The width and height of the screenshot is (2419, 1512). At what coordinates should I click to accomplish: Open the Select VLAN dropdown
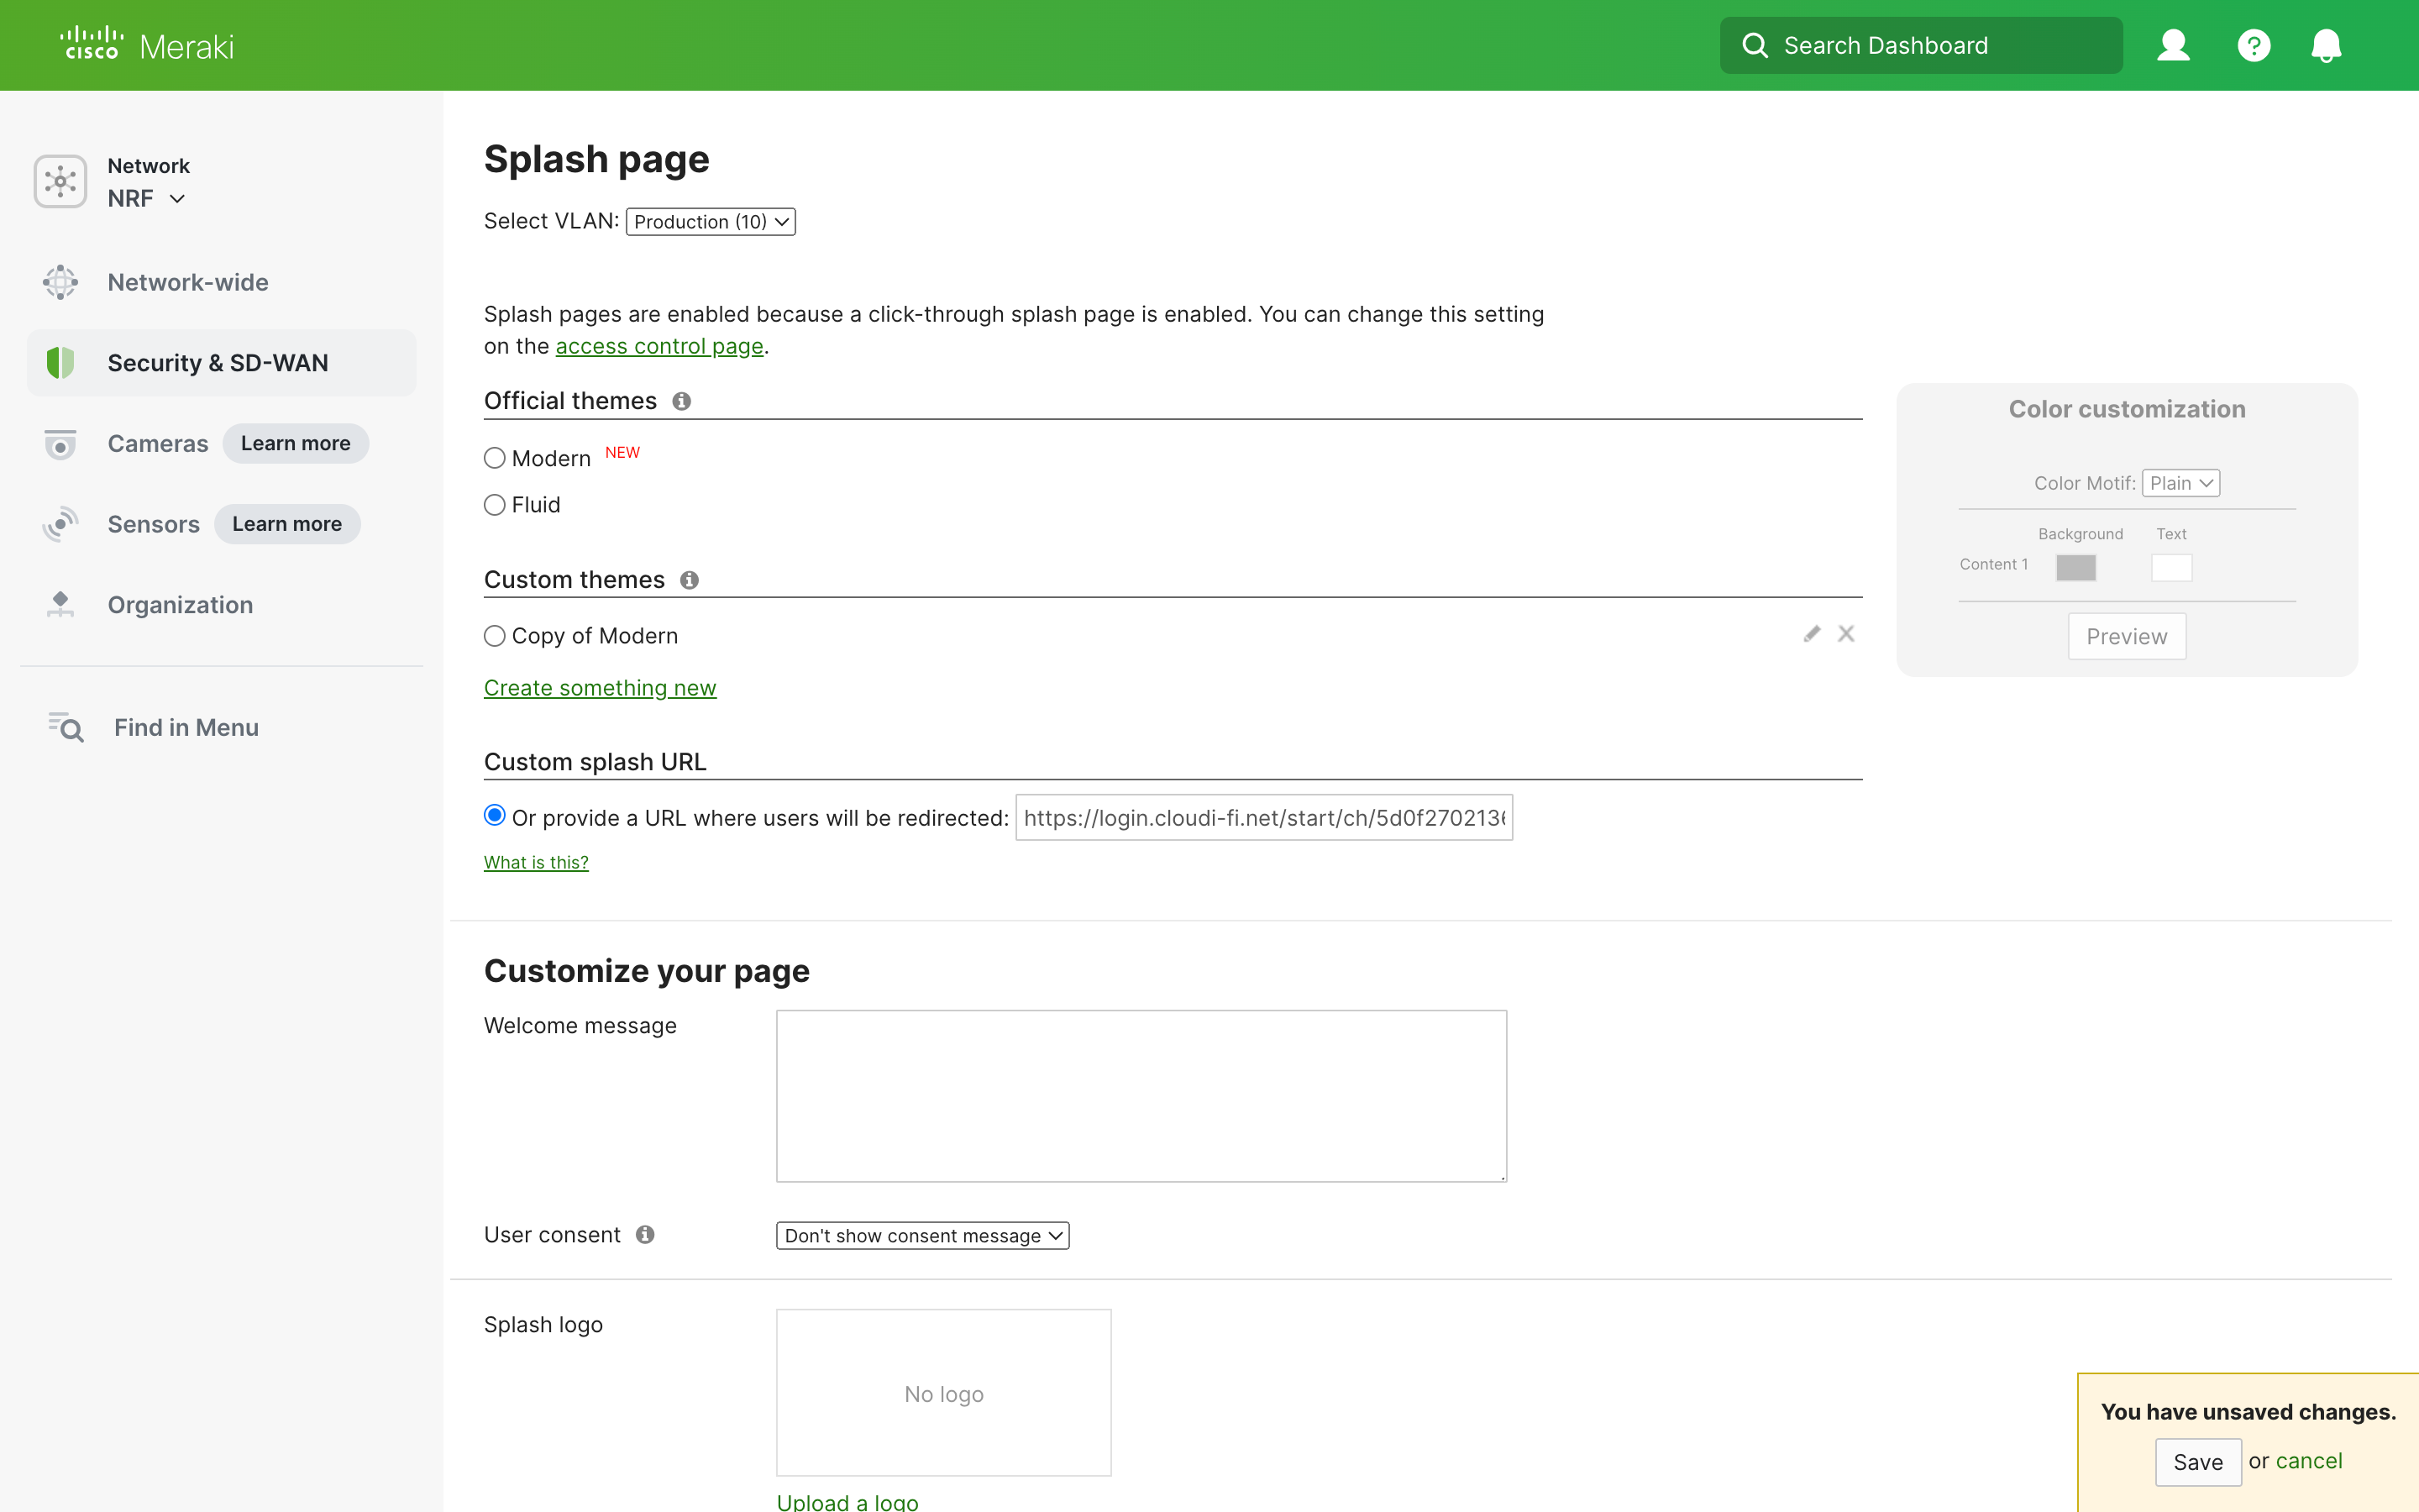pos(710,221)
